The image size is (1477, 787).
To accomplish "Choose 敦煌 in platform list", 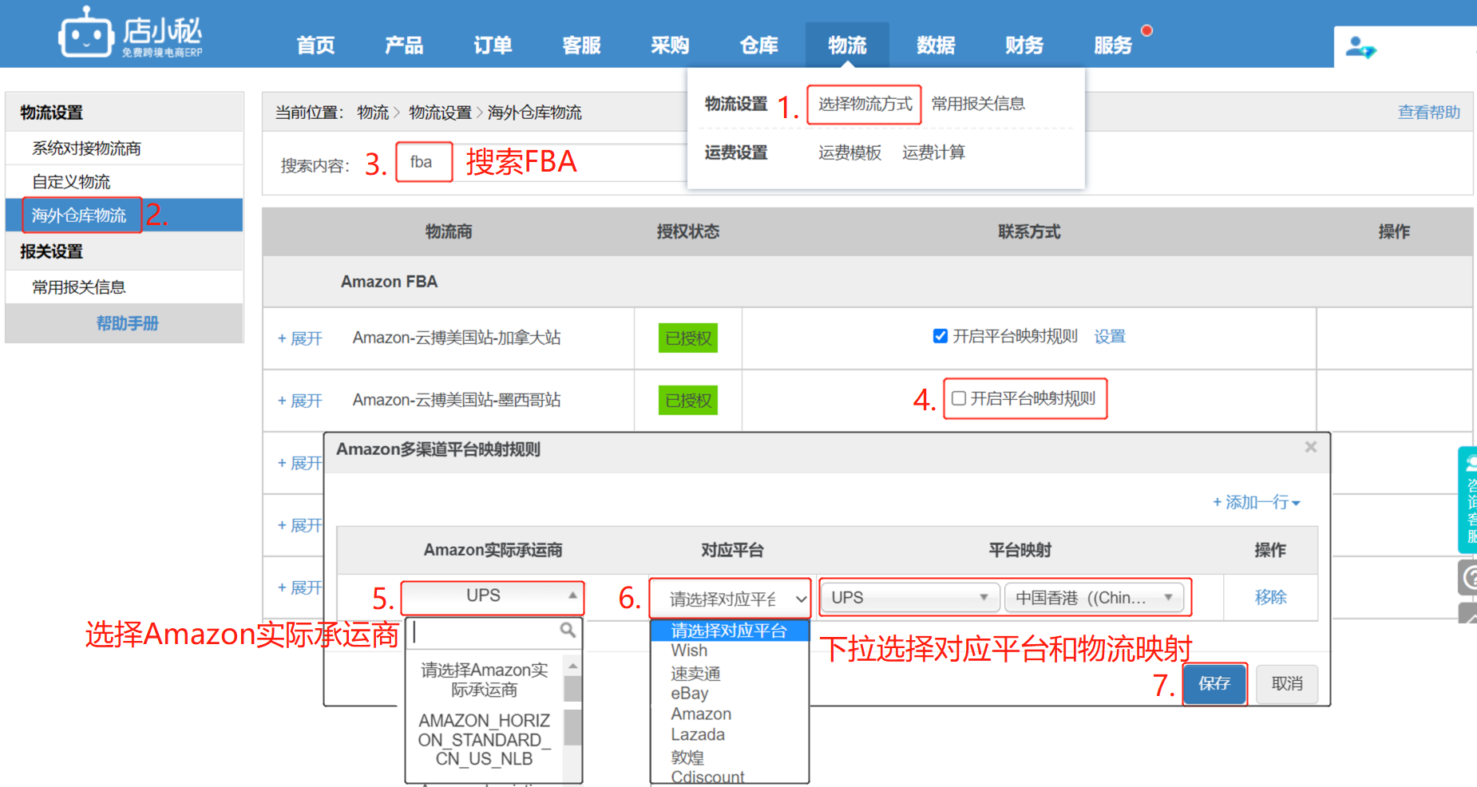I will tap(687, 757).
